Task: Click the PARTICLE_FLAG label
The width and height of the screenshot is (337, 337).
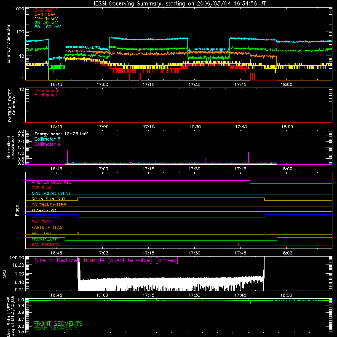Action: [x=47, y=227]
